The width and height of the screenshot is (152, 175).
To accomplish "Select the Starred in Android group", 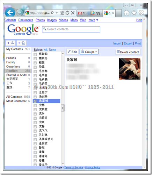I will click(x=18, y=75).
